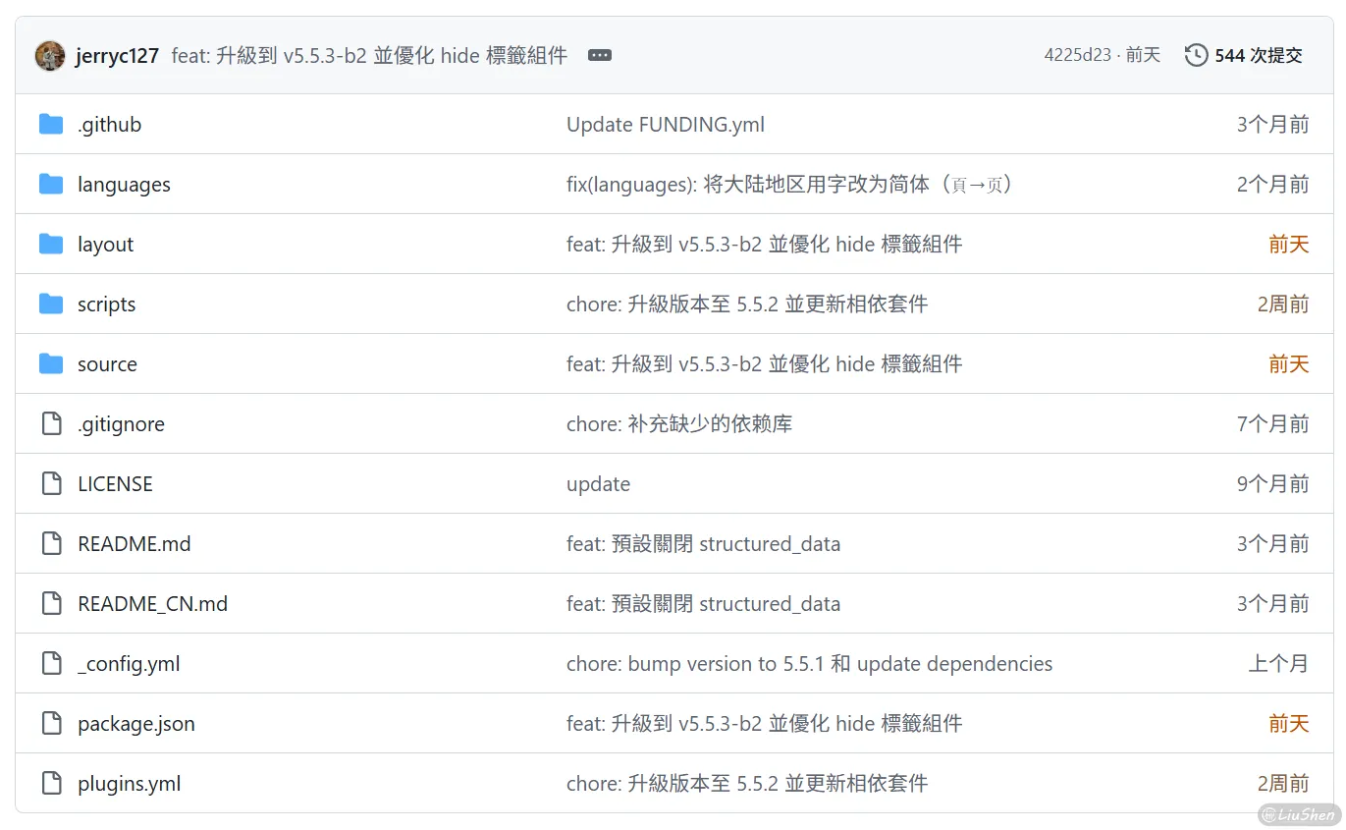Click the scripts folder icon
Viewport: 1346px width, 830px height.
[x=51, y=304]
